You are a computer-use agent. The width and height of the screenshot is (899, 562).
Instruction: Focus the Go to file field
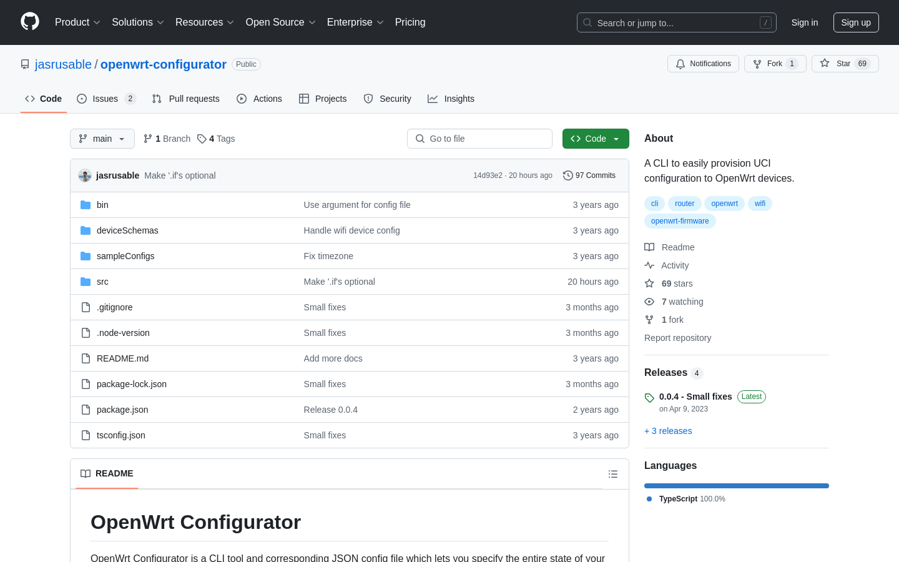click(x=479, y=139)
